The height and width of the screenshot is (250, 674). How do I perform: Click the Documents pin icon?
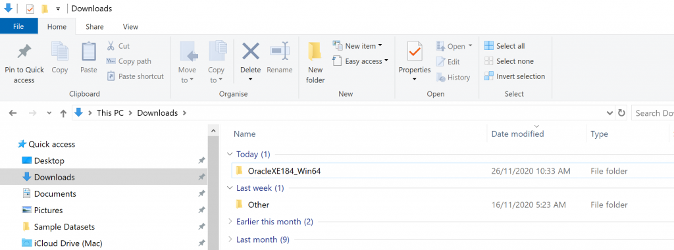[x=201, y=193]
